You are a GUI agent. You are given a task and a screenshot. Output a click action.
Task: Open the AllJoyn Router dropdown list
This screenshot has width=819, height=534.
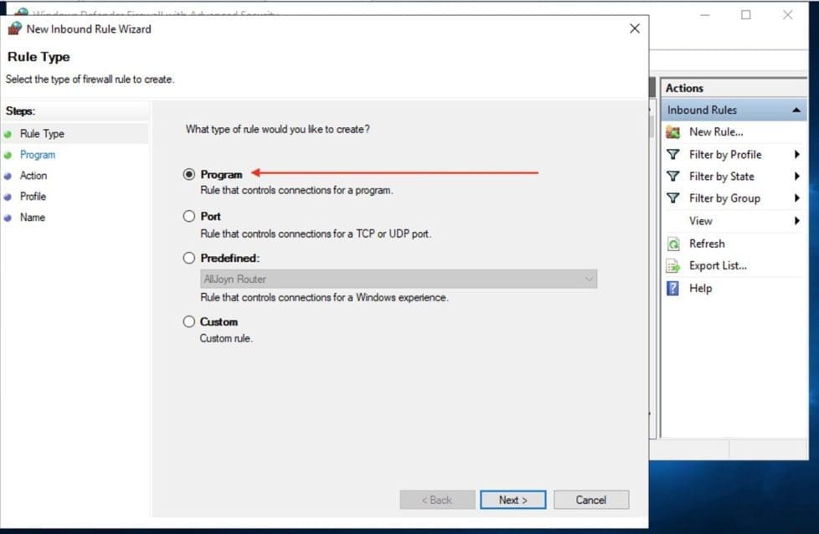tap(399, 280)
